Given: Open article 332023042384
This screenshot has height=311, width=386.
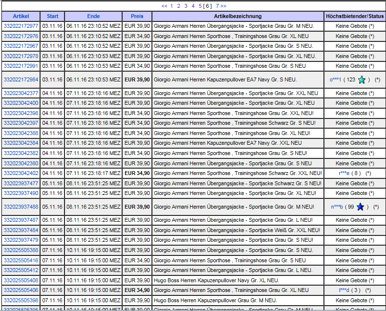Looking at the screenshot, I should coord(21,143).
